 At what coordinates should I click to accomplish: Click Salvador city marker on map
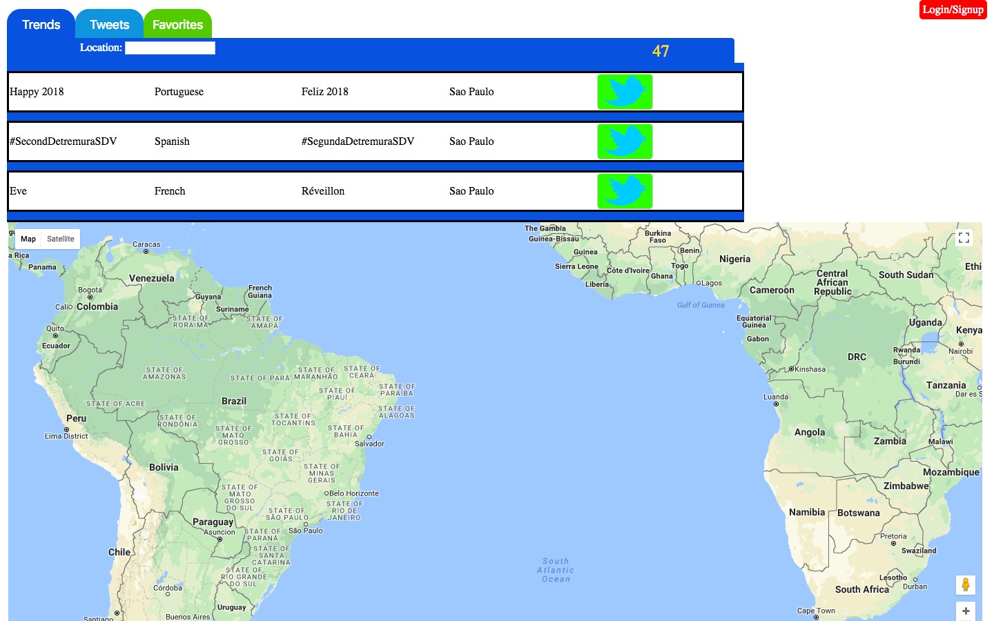coord(369,436)
